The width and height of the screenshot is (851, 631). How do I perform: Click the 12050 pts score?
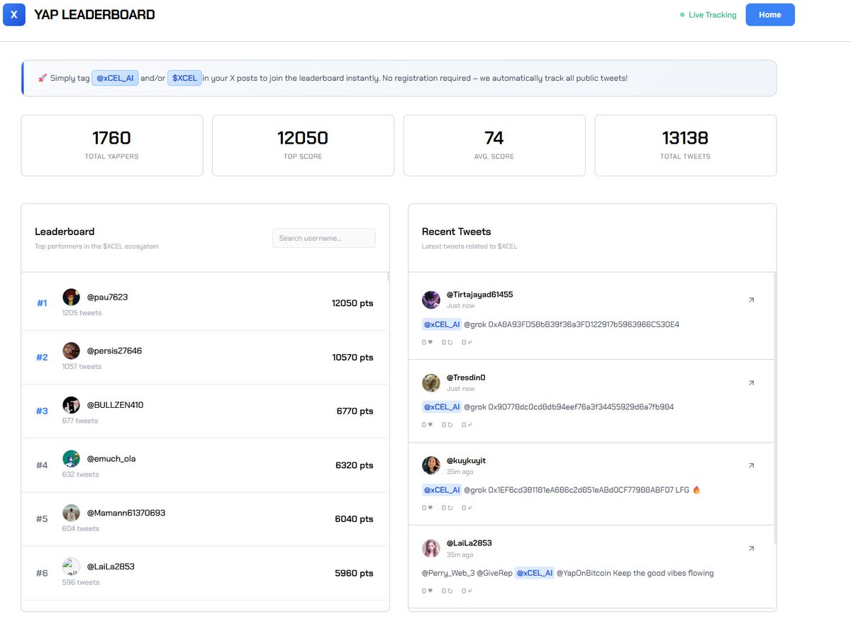click(x=352, y=303)
